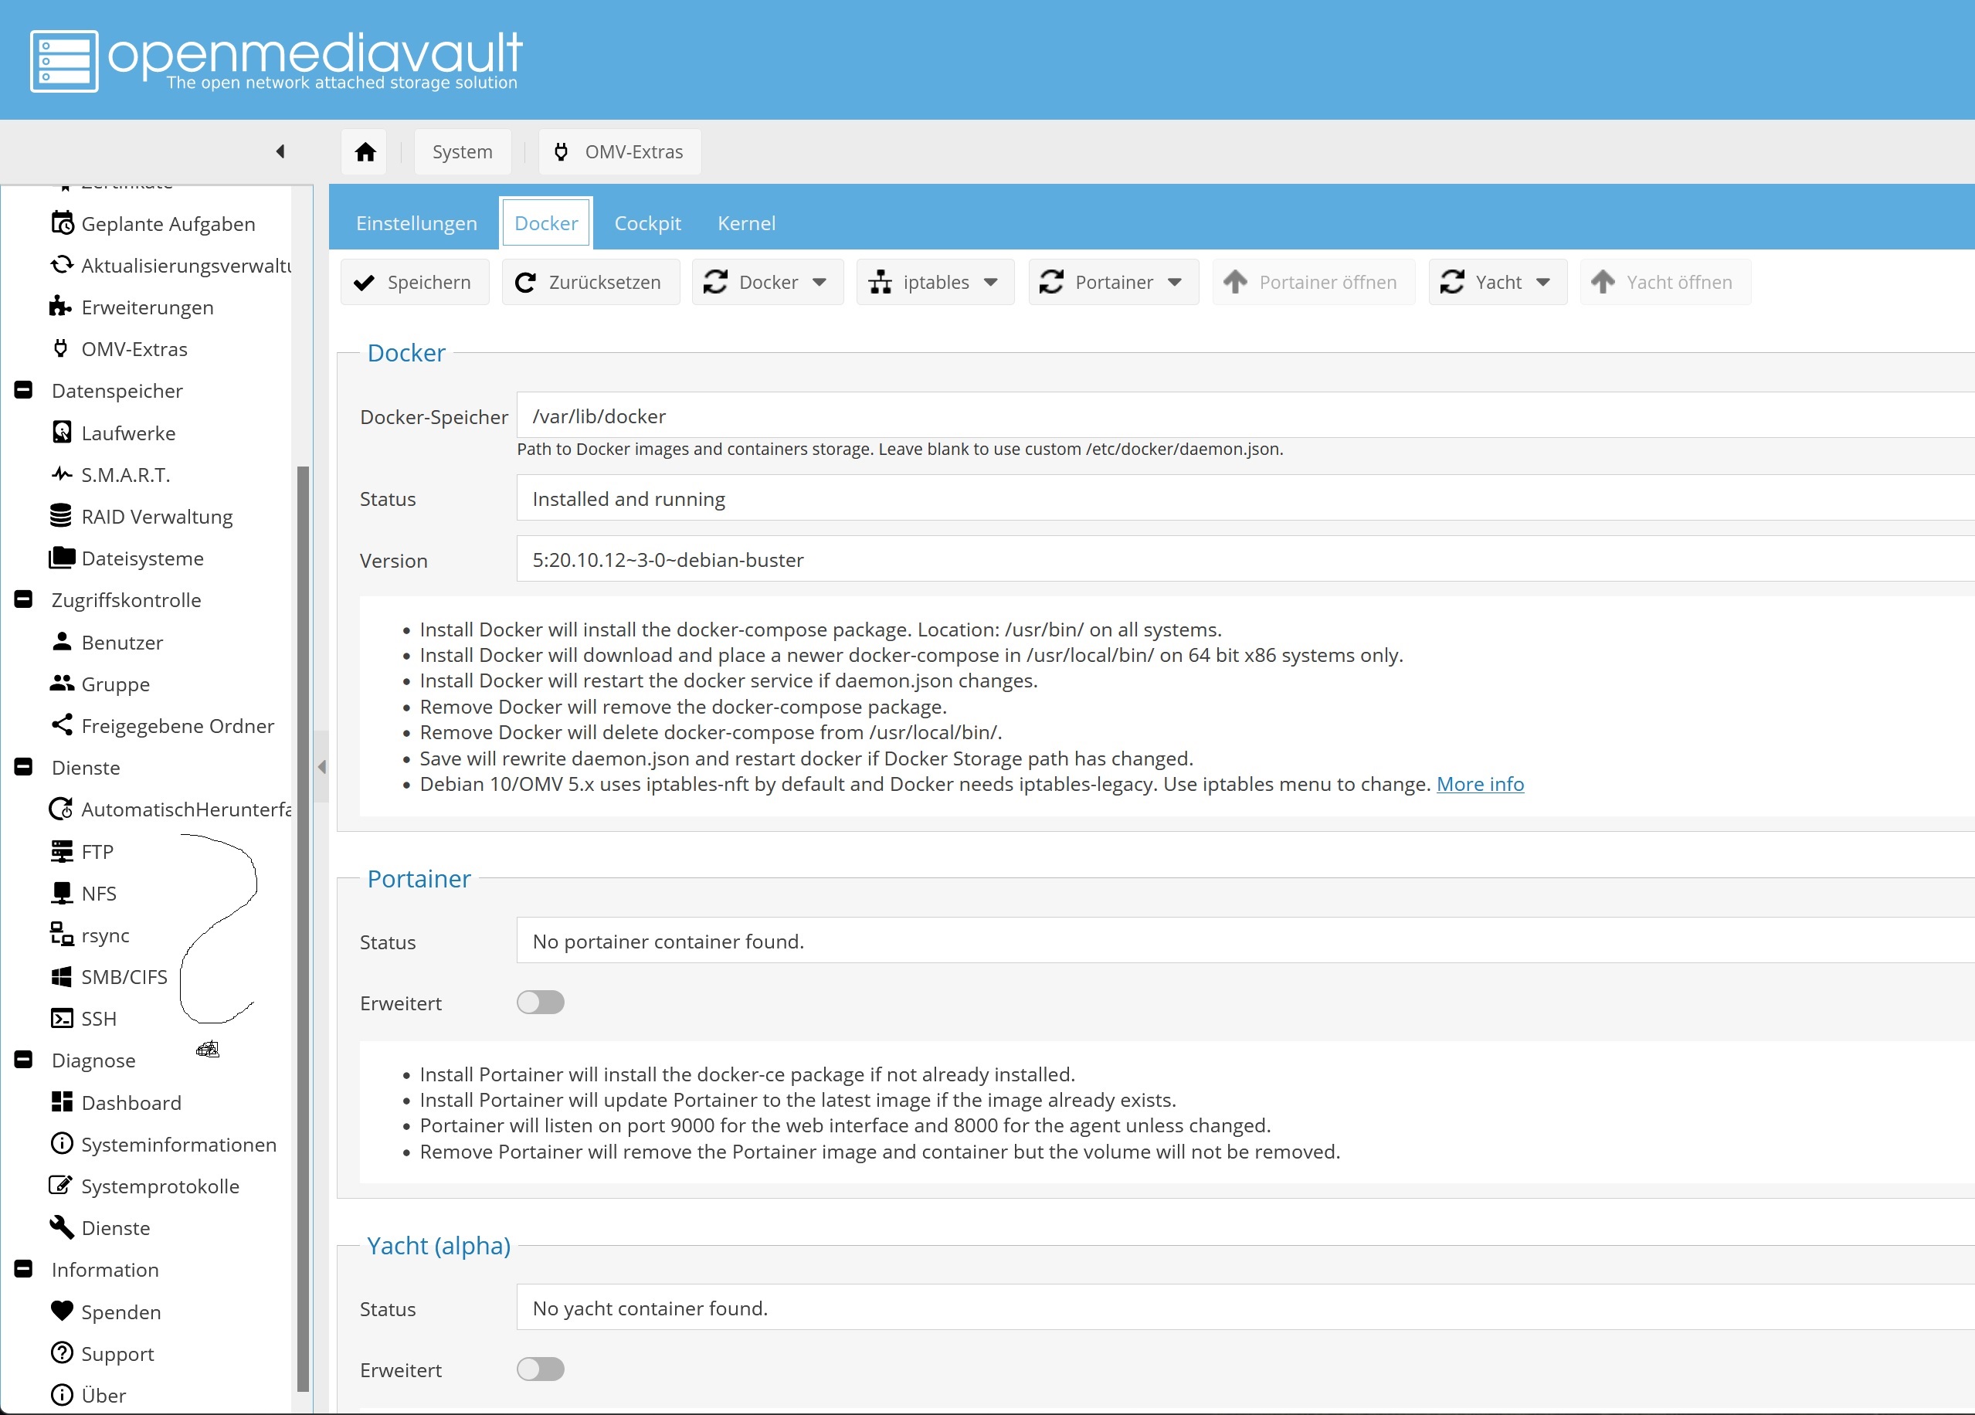Open Gruppe management page

click(100, 684)
